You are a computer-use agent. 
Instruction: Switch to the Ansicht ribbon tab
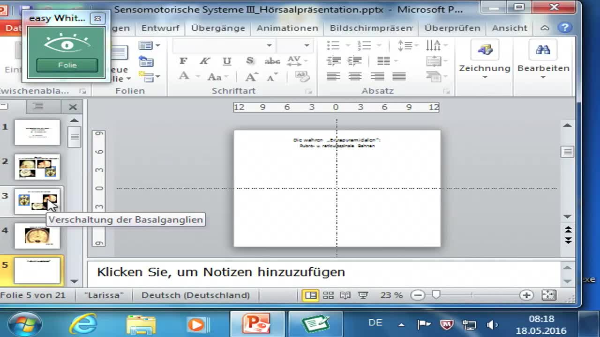pyautogui.click(x=509, y=28)
